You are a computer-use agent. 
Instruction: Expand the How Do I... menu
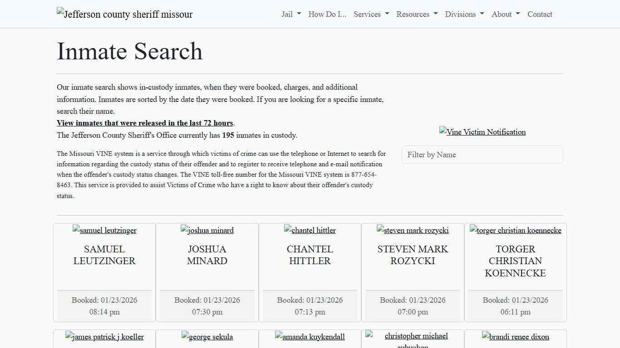[x=327, y=14]
